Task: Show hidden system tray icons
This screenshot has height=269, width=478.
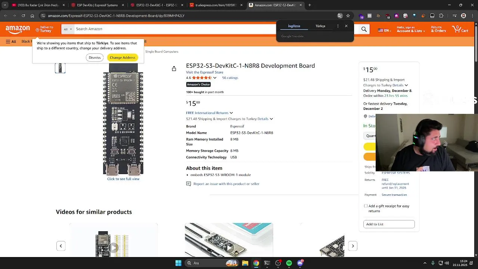Action: tap(425, 263)
